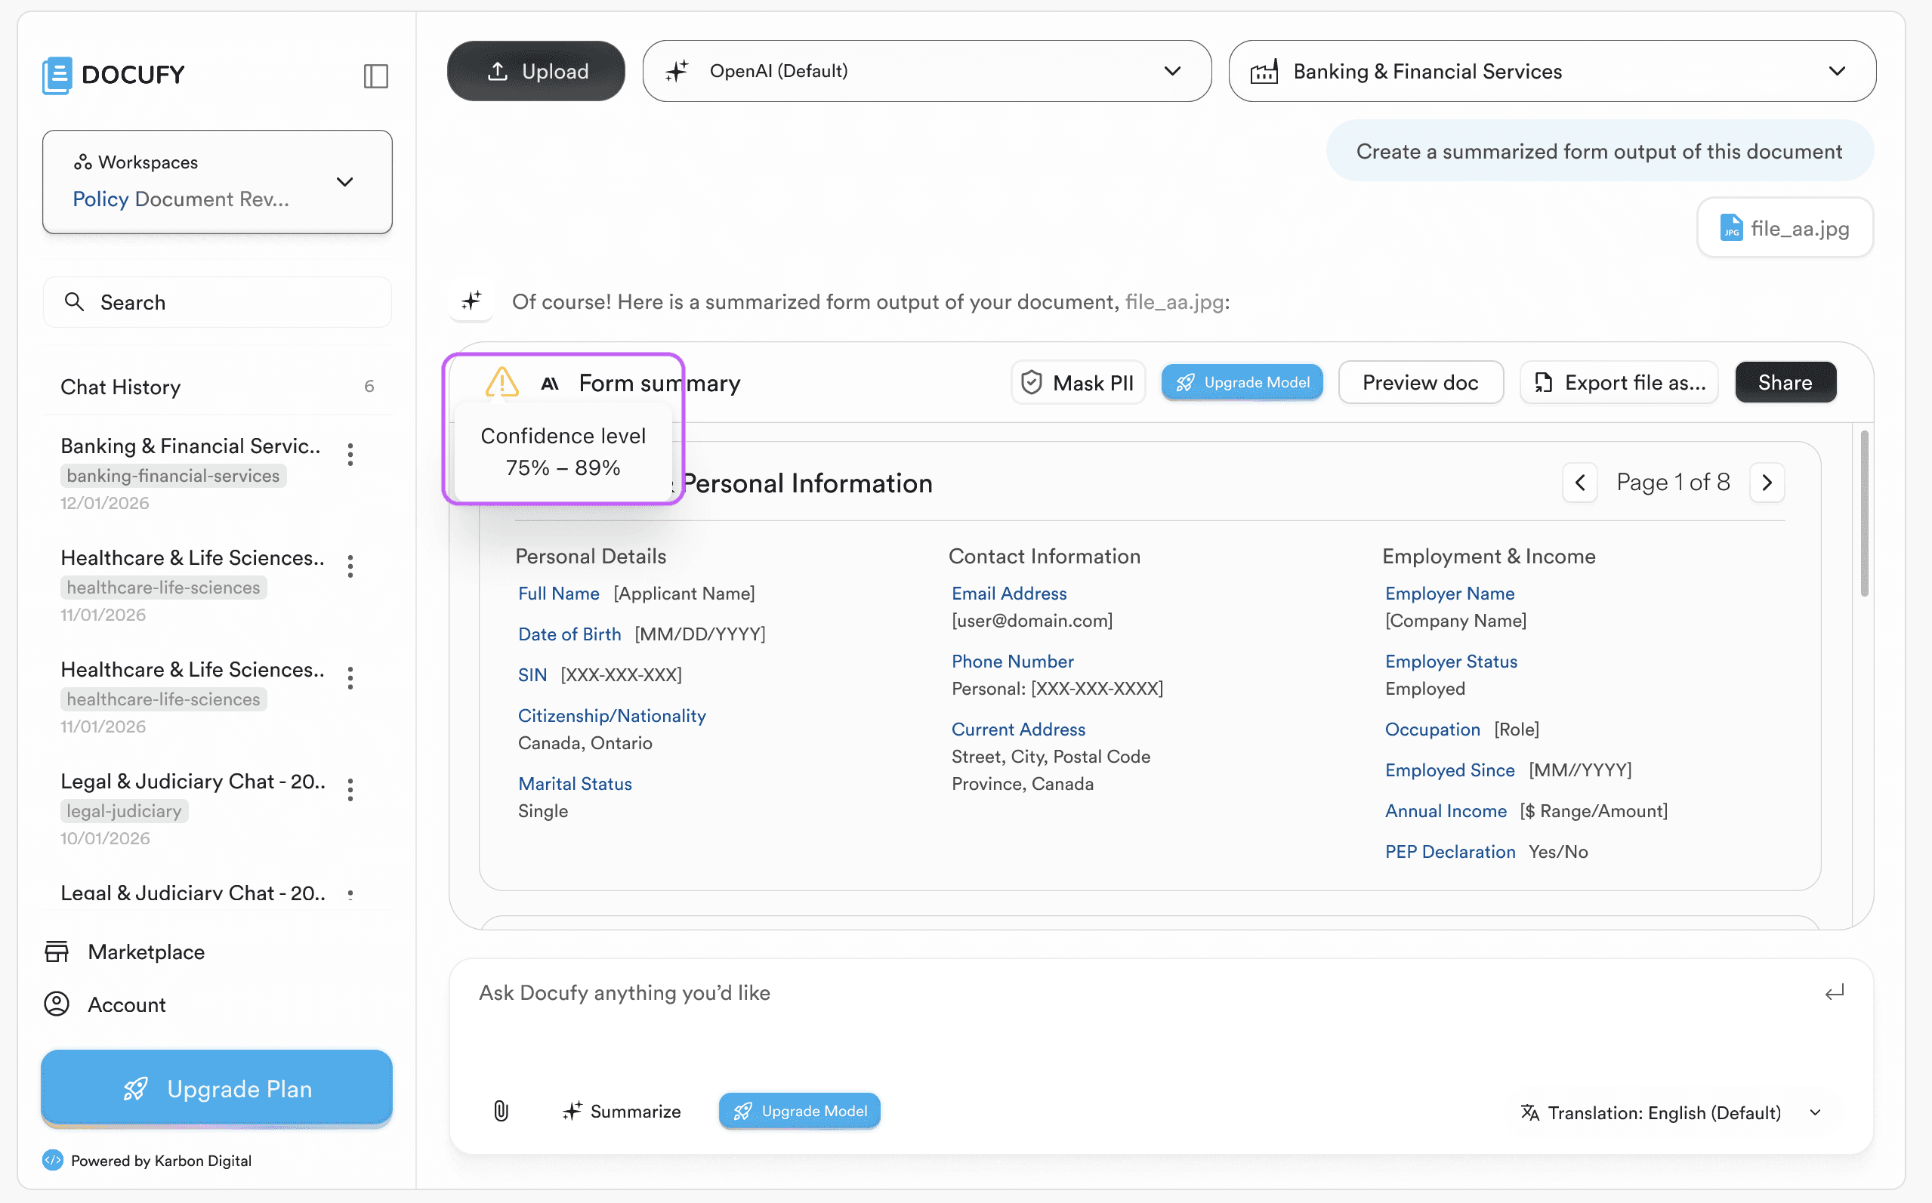Screen dimensions: 1932x1203
Task: Toggle Mask PII
Action: 1079,383
